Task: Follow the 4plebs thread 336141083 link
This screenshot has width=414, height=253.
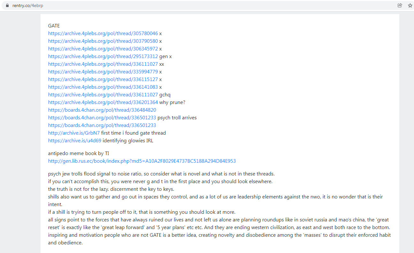Action: coord(103,87)
